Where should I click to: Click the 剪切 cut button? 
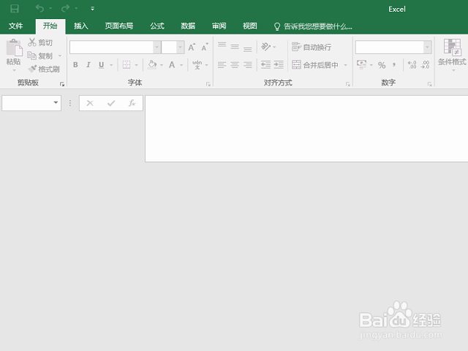[x=40, y=42]
